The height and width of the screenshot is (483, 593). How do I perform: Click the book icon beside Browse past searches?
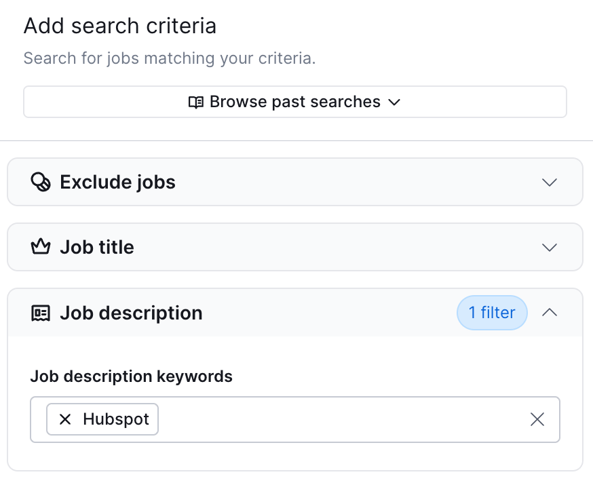[x=196, y=102]
